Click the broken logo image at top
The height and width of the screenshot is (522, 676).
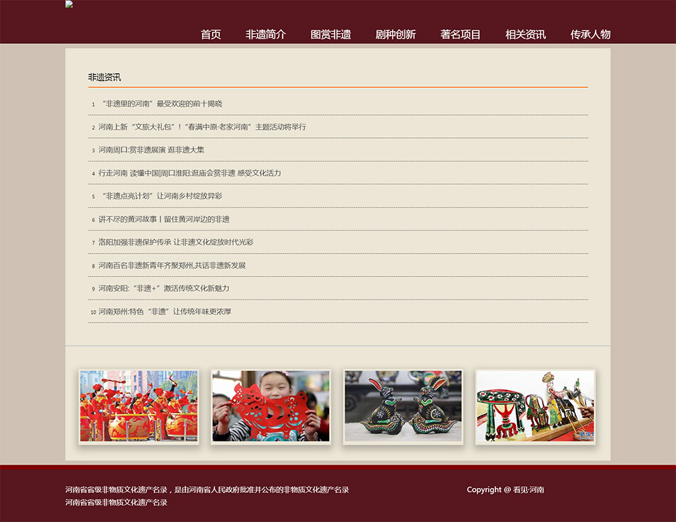point(69,4)
